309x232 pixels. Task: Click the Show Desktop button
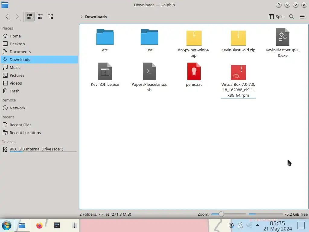[x=301, y=225]
